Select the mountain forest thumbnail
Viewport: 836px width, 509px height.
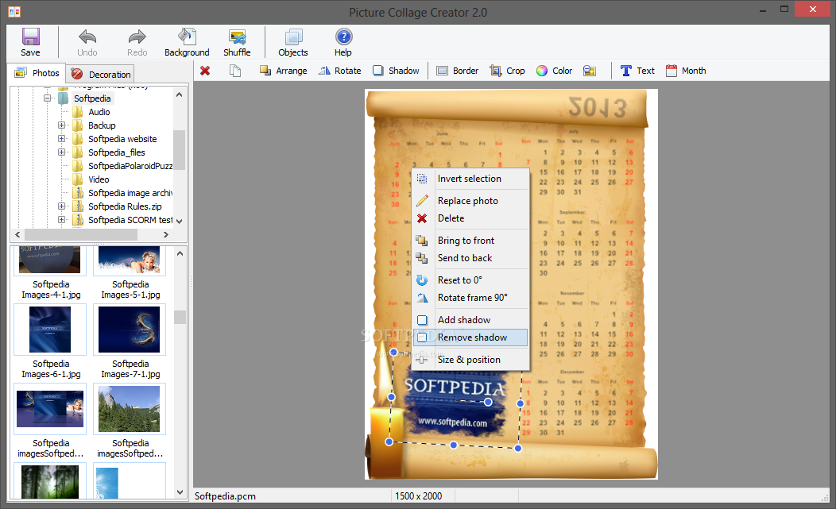130,409
